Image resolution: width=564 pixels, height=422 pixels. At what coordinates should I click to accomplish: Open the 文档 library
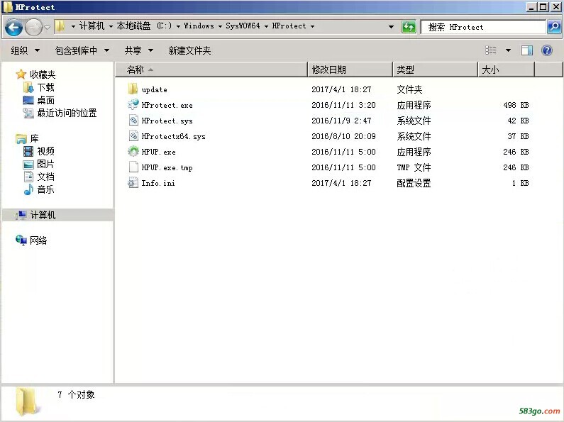point(45,177)
